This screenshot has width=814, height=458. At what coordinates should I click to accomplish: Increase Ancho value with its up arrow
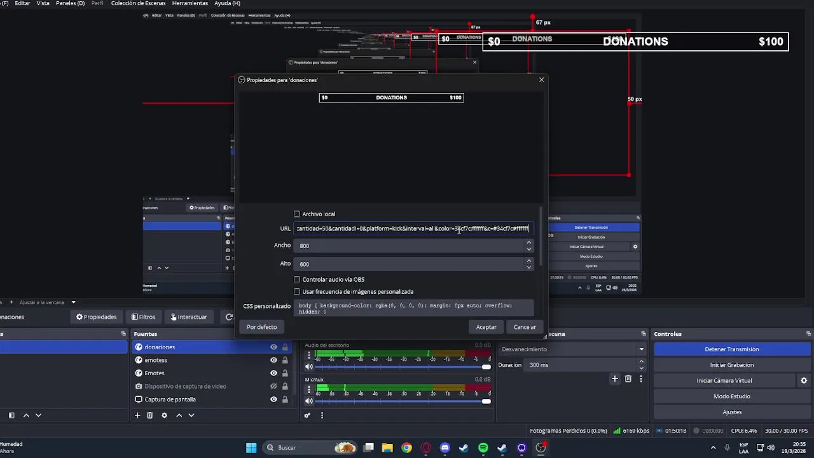pos(528,242)
